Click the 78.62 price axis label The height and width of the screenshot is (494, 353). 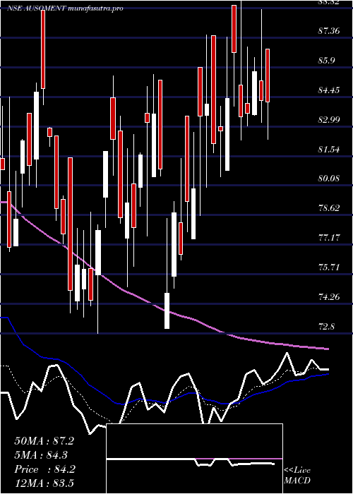[x=329, y=208]
